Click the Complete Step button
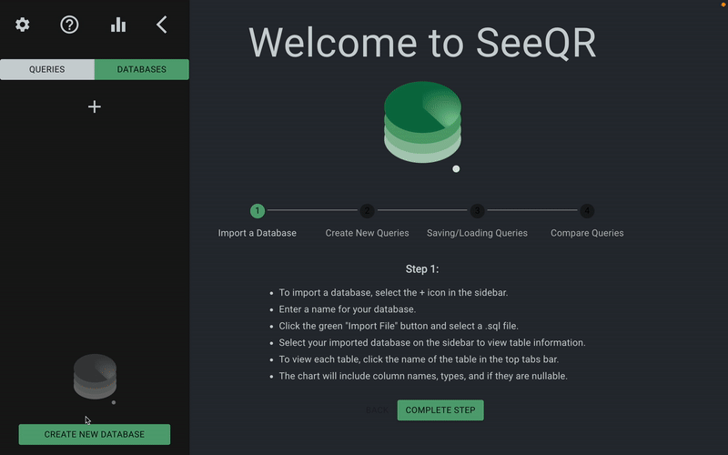Screen dimensions: 728x455 pos(440,410)
